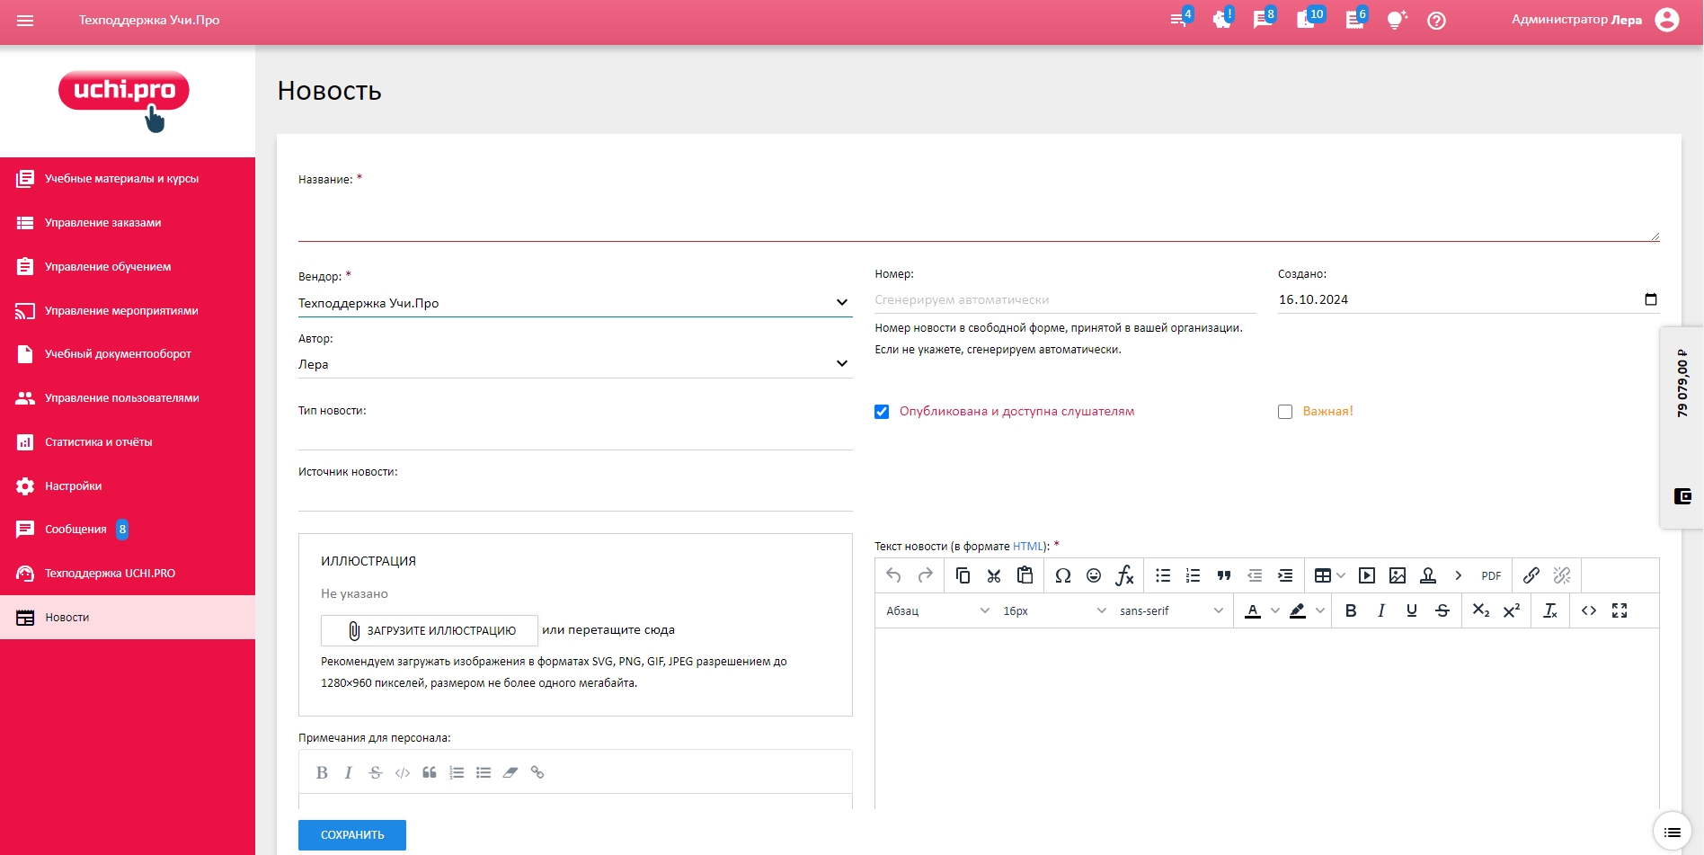Apply highlight color marker swatch
The image size is (1704, 855).
(x=1298, y=610)
